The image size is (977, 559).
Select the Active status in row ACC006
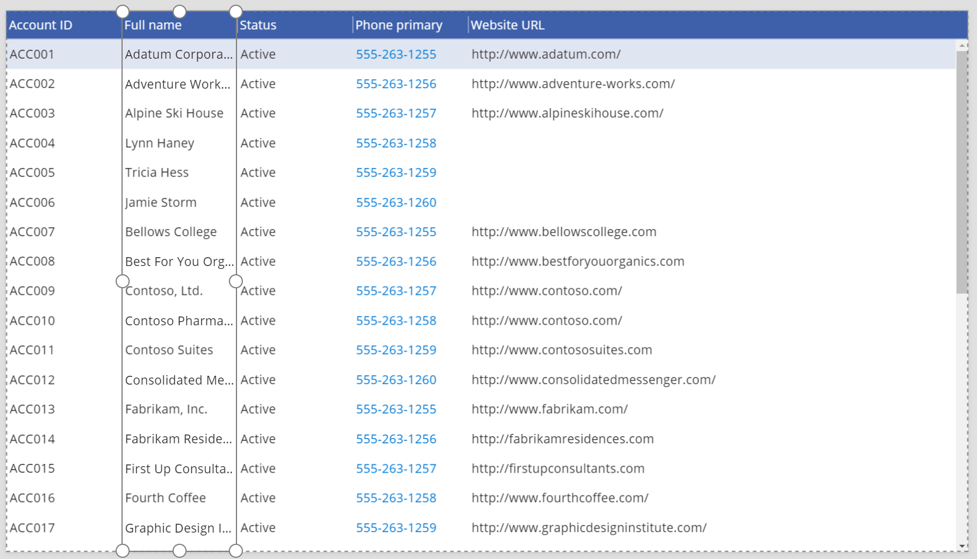point(258,203)
